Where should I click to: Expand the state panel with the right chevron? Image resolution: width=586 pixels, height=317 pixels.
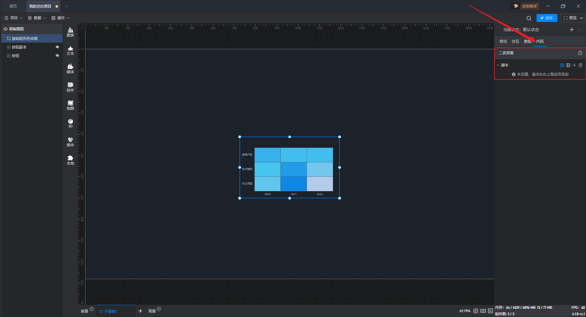[x=579, y=30]
